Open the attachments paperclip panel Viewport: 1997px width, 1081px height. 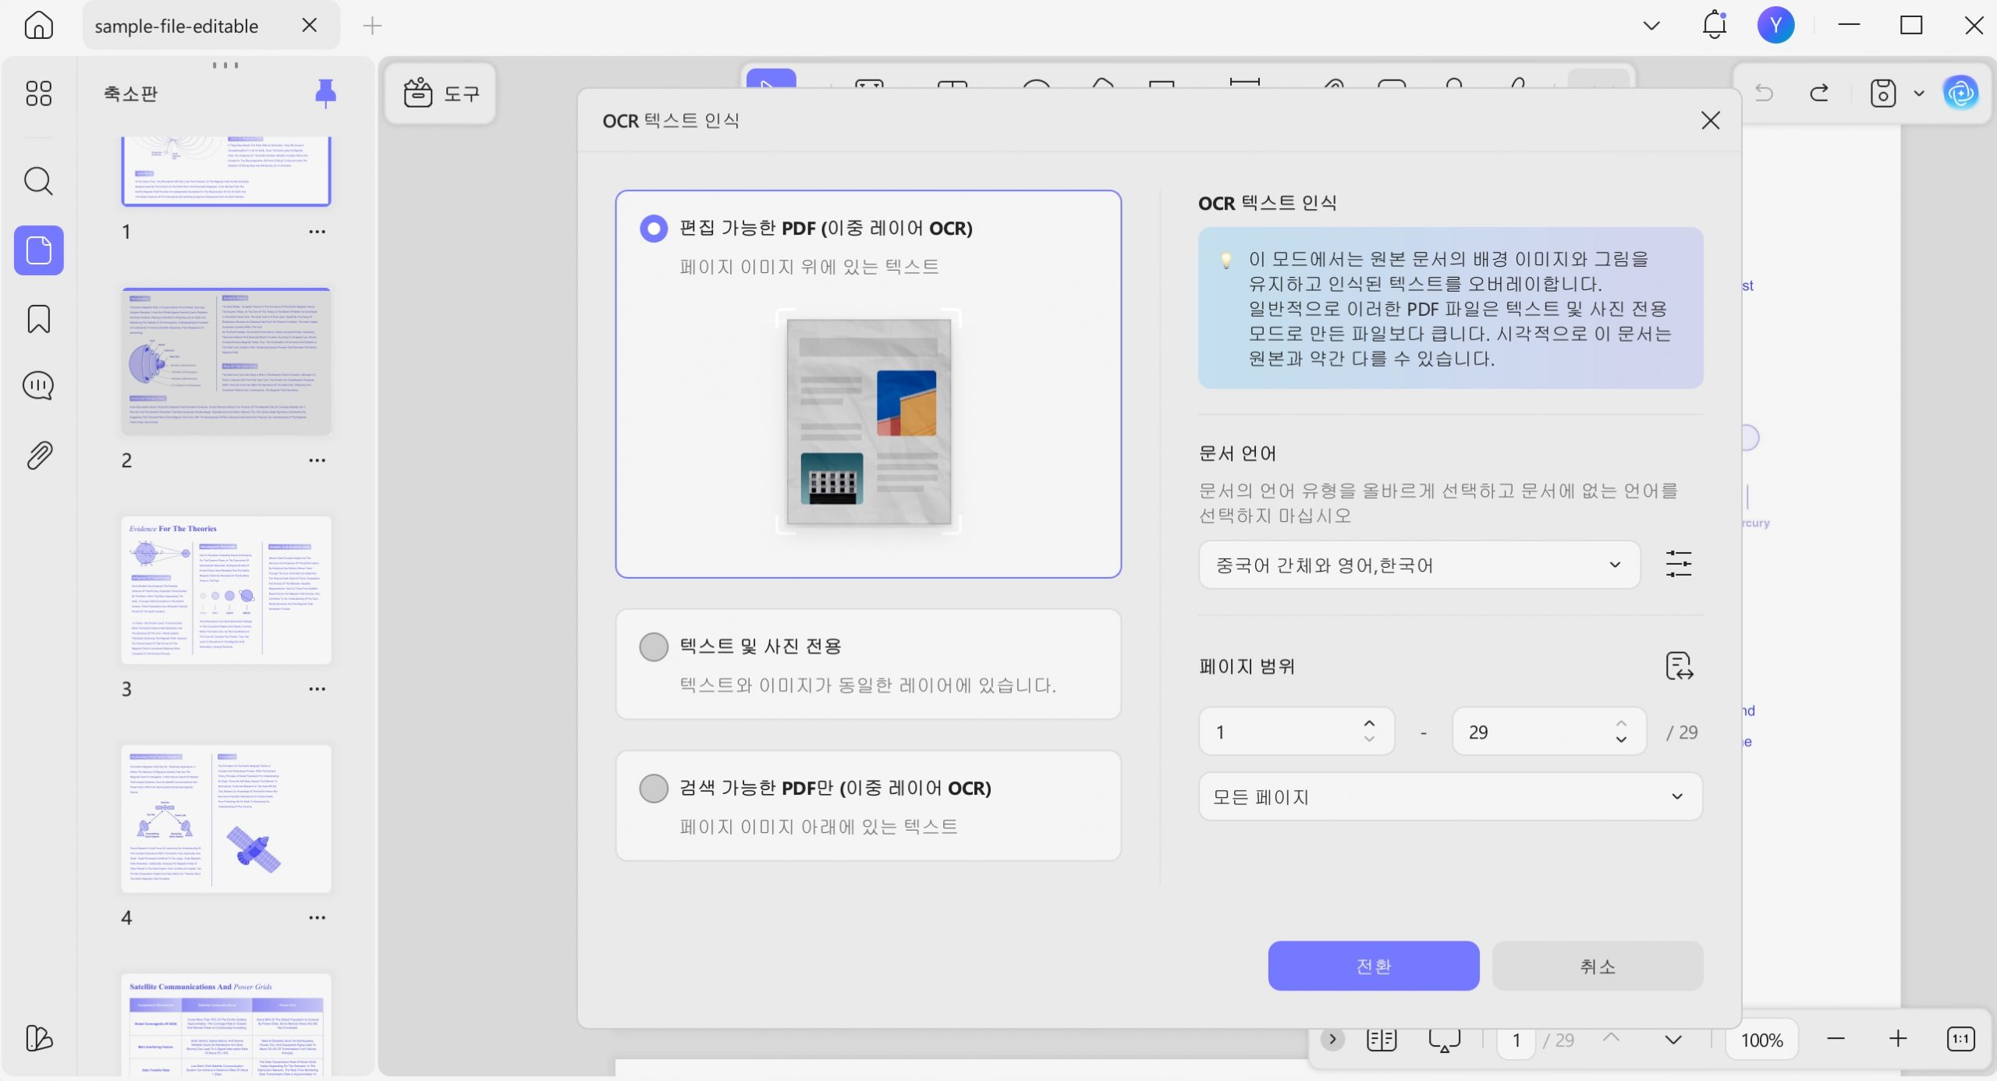click(x=38, y=455)
